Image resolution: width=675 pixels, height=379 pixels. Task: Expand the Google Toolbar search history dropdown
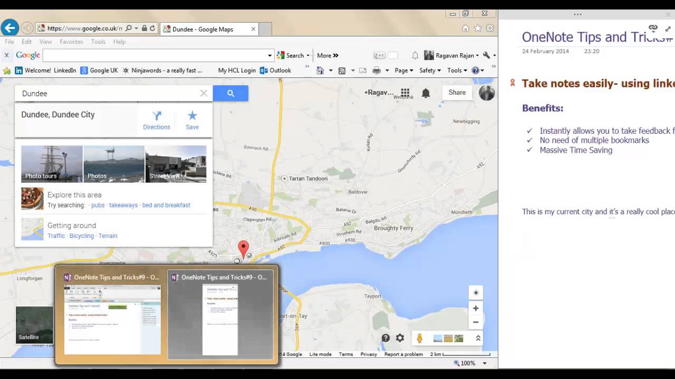click(270, 55)
